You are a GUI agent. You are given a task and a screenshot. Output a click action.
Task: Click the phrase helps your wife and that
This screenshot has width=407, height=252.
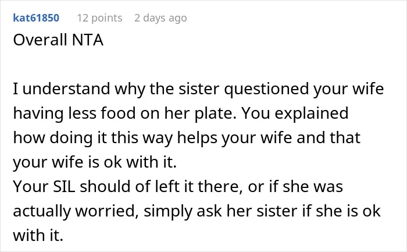click(269, 138)
